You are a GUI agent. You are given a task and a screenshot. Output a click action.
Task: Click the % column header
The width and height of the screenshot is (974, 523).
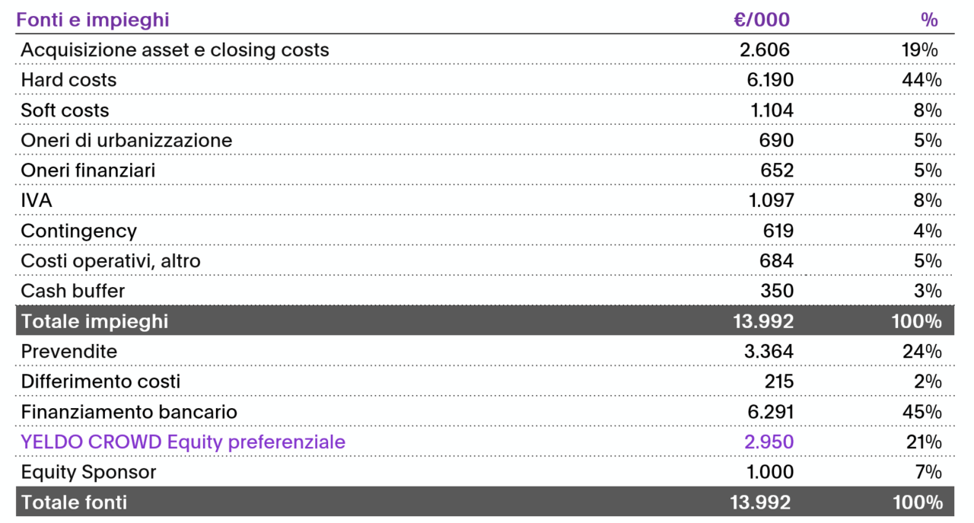point(928,20)
